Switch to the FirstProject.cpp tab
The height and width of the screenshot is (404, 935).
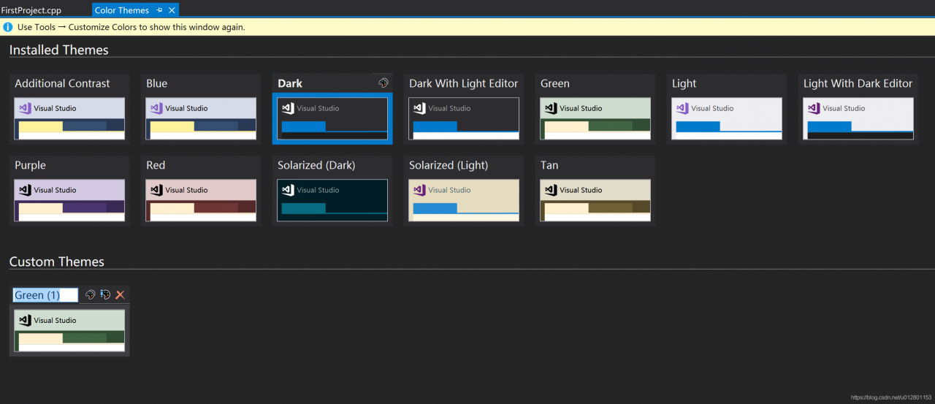[x=31, y=10]
